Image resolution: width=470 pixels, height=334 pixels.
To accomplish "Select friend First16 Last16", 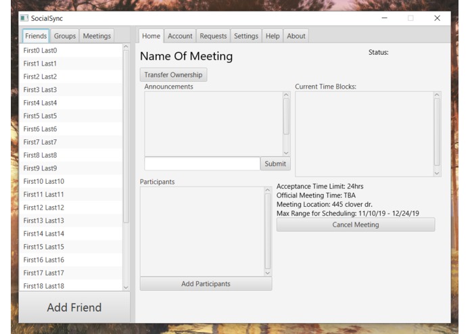I will click(71, 260).
